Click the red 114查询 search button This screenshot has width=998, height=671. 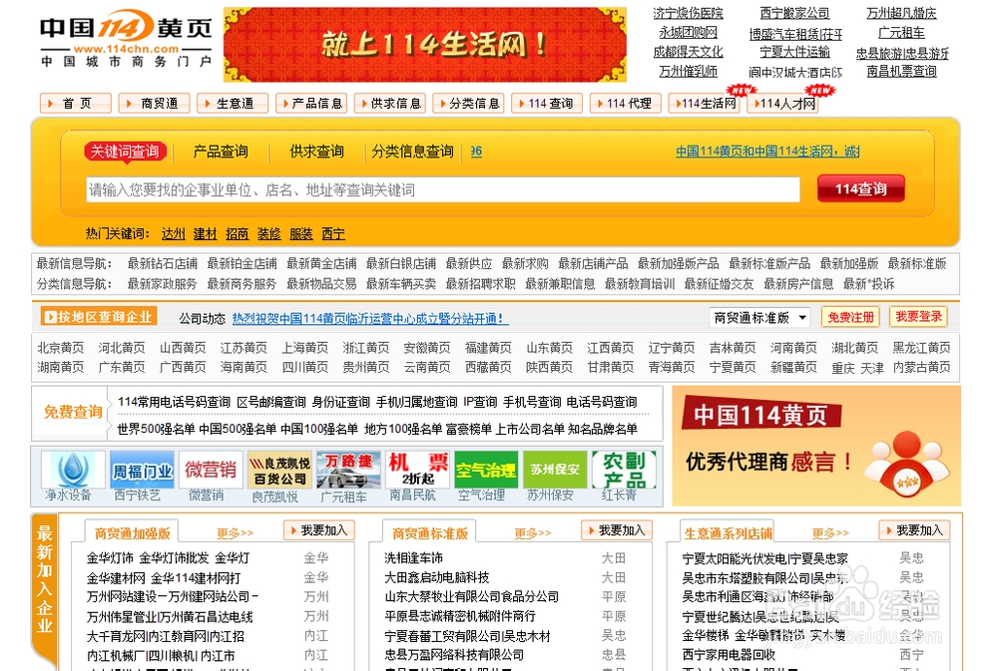(860, 188)
